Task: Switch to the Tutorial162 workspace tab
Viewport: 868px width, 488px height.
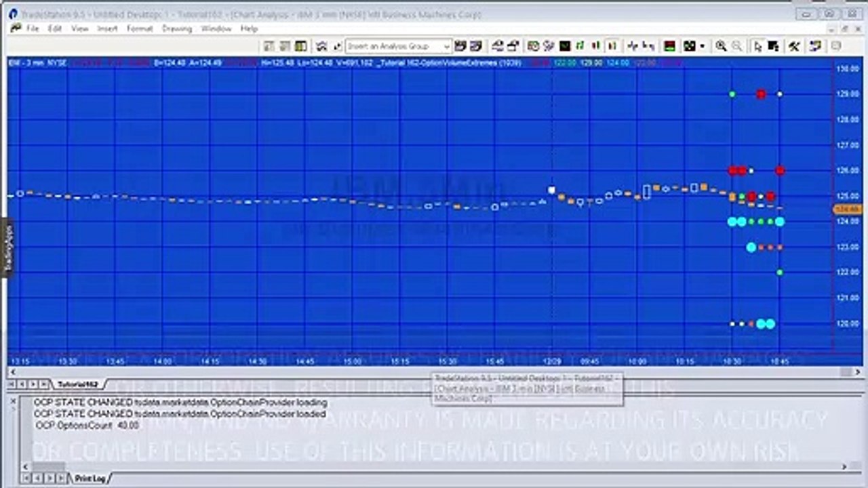Action: [x=77, y=384]
